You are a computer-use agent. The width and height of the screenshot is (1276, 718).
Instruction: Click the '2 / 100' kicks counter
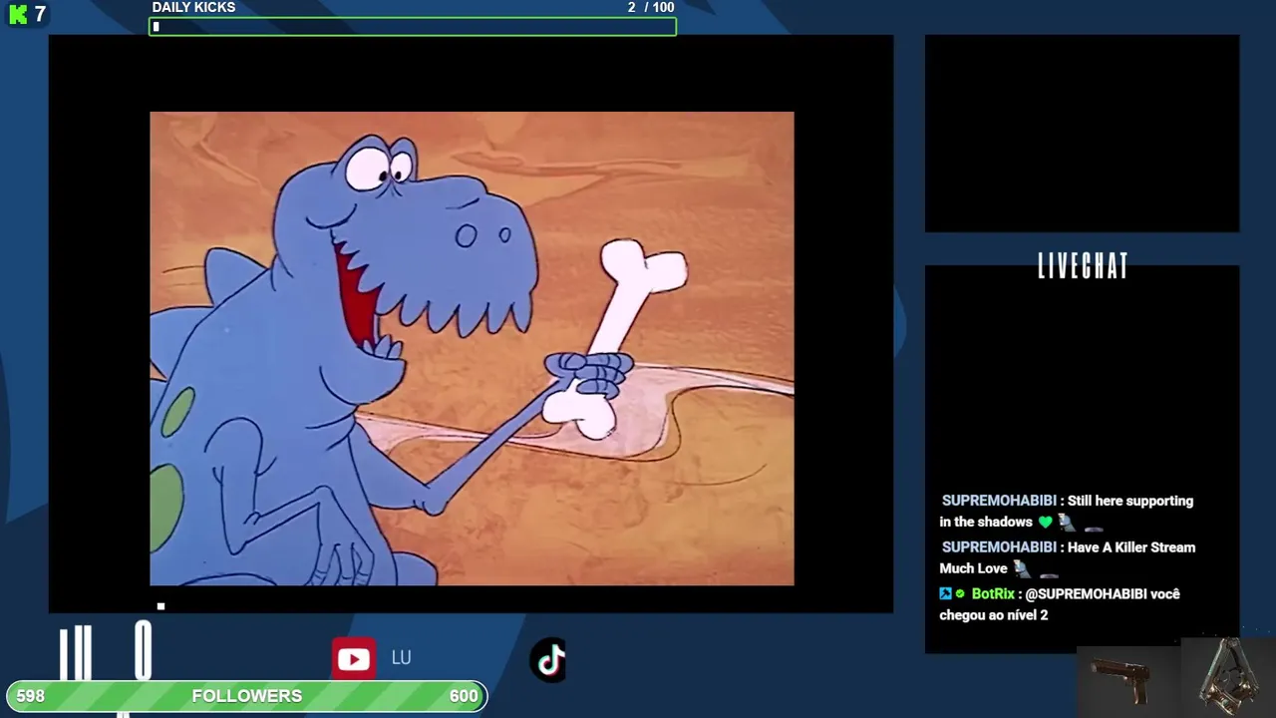651,8
